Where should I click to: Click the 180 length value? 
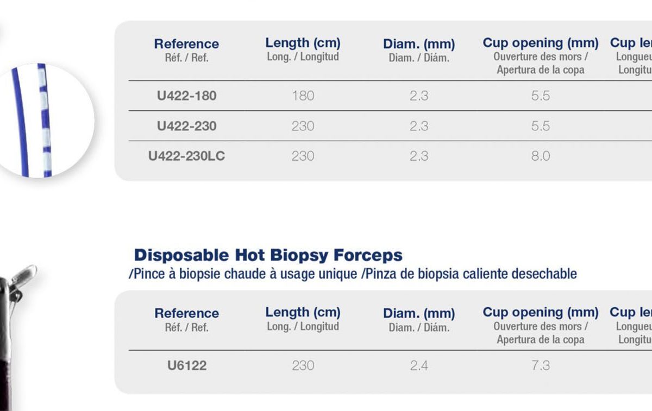pos(303,96)
